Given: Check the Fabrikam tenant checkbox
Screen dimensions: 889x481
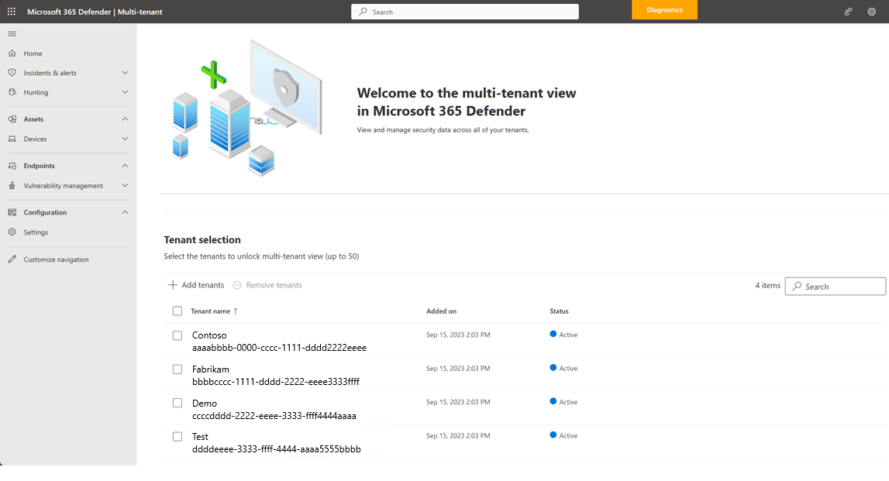Looking at the screenshot, I should coord(177,369).
